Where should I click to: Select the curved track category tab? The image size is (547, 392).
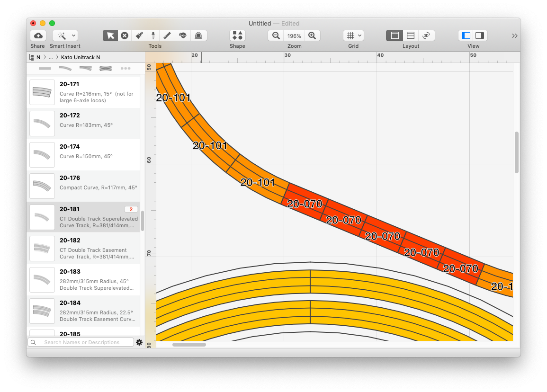tap(65, 68)
